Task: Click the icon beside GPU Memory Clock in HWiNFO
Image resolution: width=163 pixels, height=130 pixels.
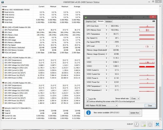Action: [x=3, y=35]
